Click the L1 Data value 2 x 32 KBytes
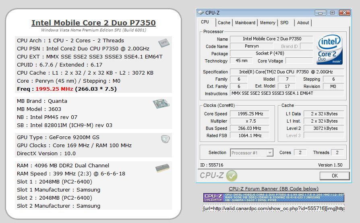360x223 pixels. click(324, 114)
